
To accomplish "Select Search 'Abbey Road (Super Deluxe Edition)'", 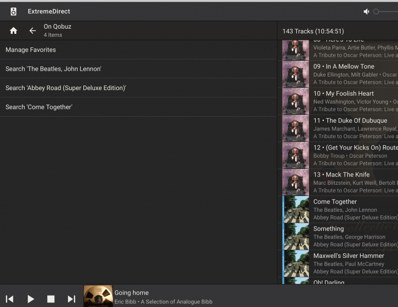I will tap(138, 88).
